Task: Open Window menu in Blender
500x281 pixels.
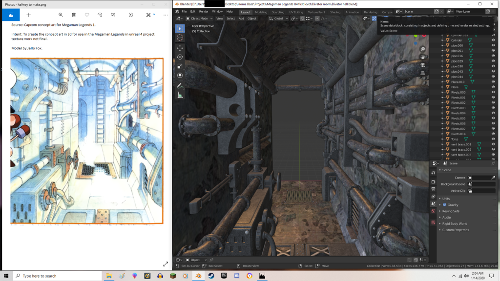Action: click(217, 12)
